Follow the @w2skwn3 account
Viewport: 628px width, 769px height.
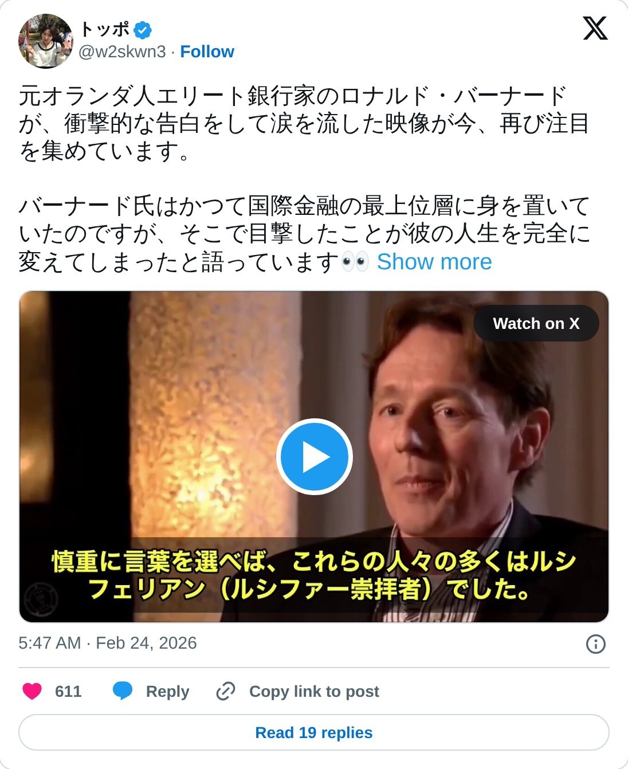[207, 52]
